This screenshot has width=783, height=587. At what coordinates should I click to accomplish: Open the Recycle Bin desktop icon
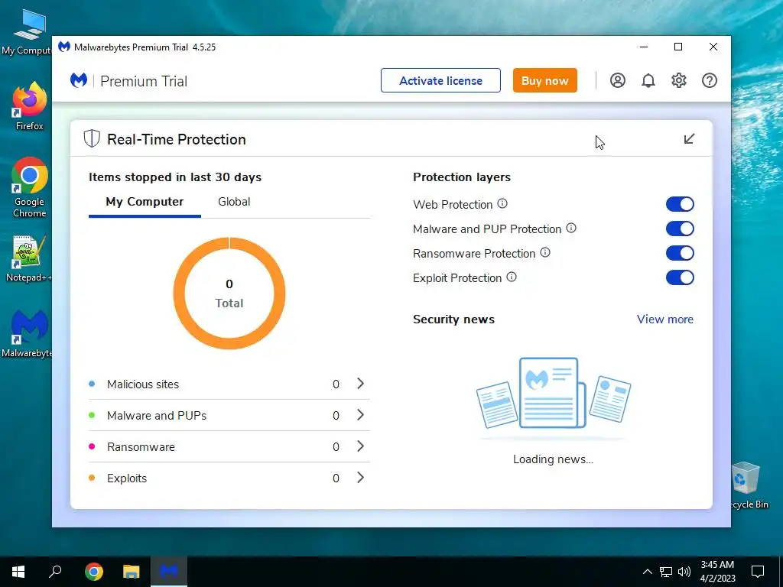pos(748,485)
